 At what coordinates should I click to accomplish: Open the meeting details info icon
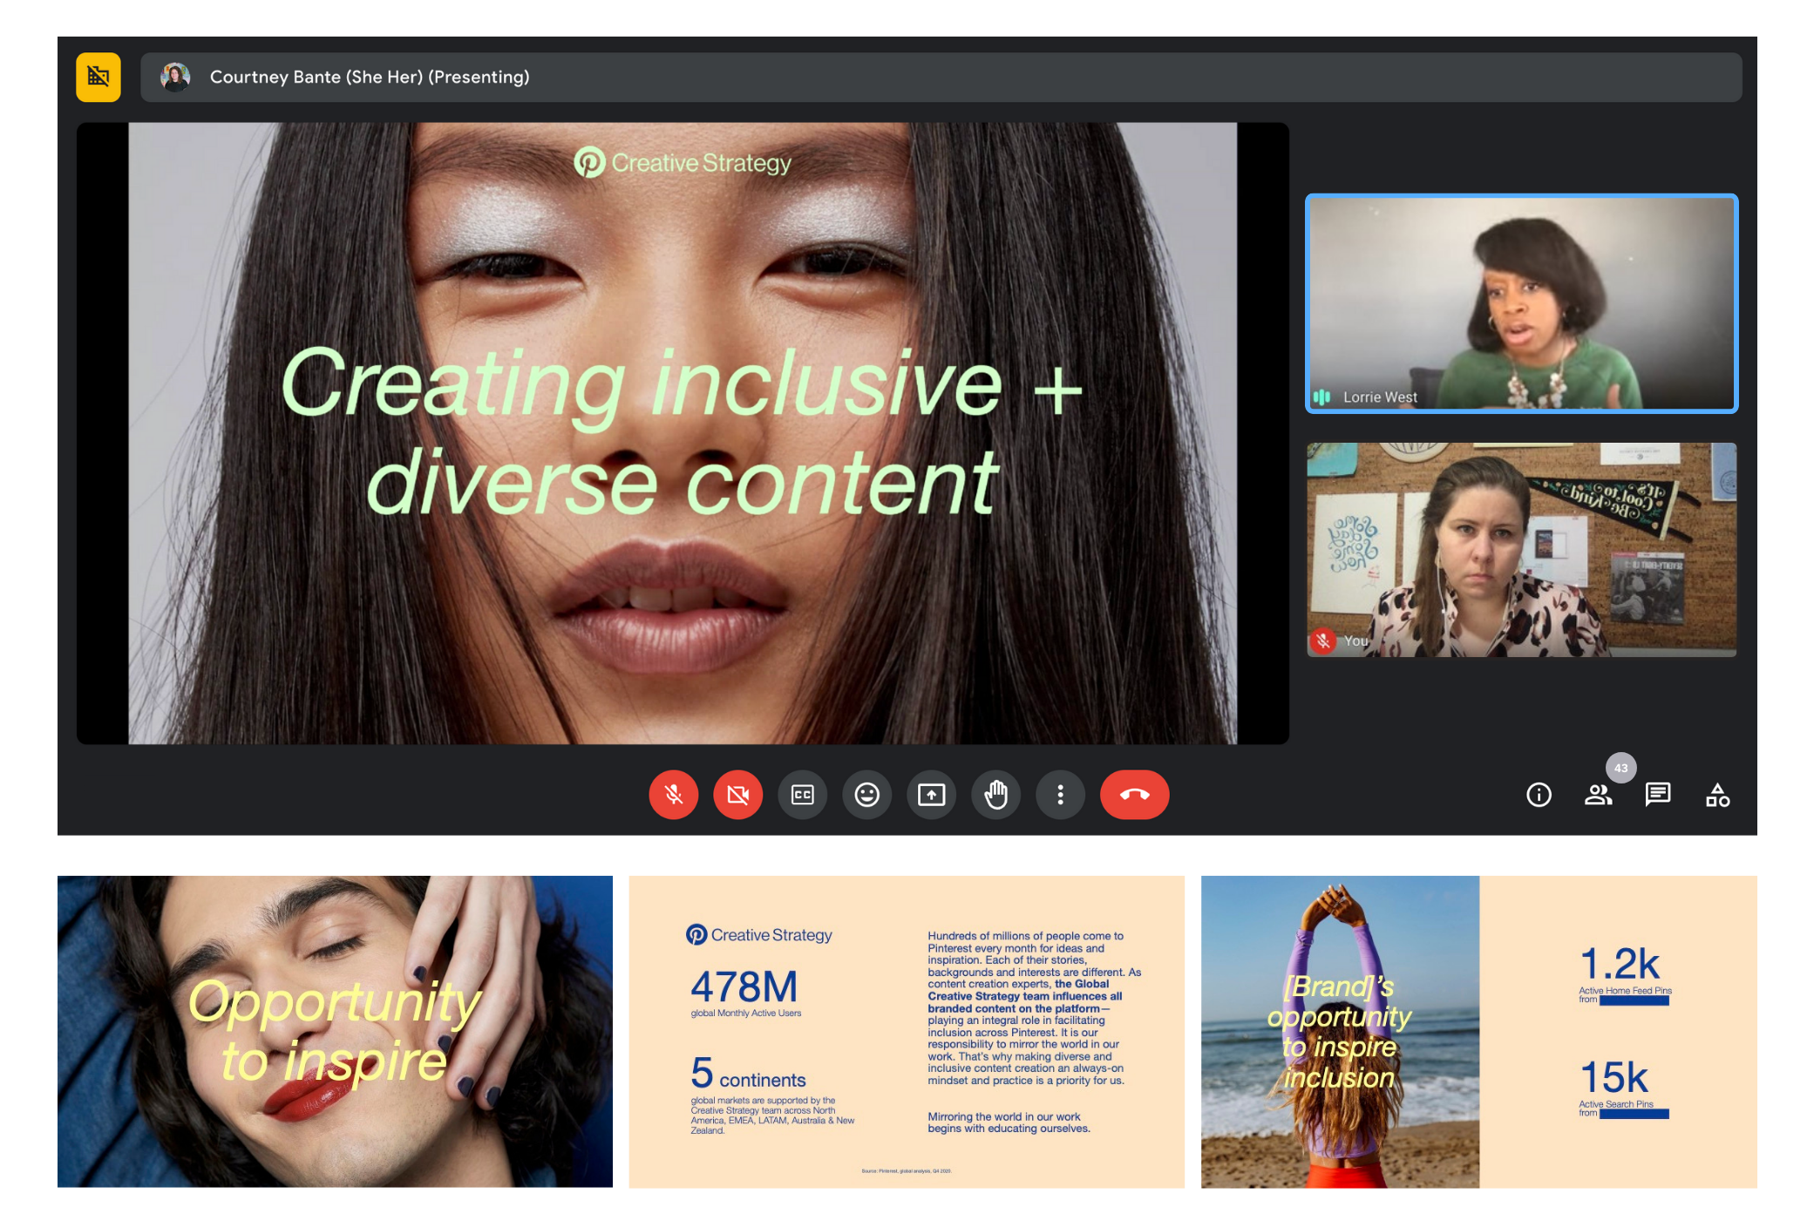click(1539, 795)
